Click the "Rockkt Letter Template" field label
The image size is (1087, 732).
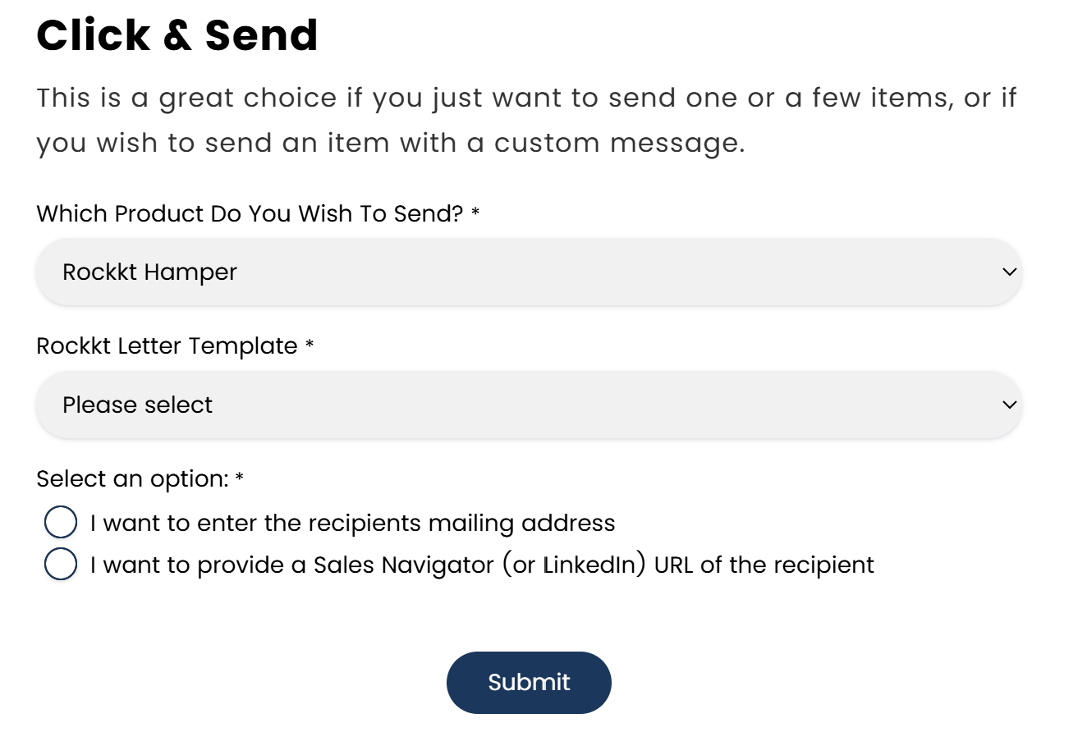click(167, 346)
